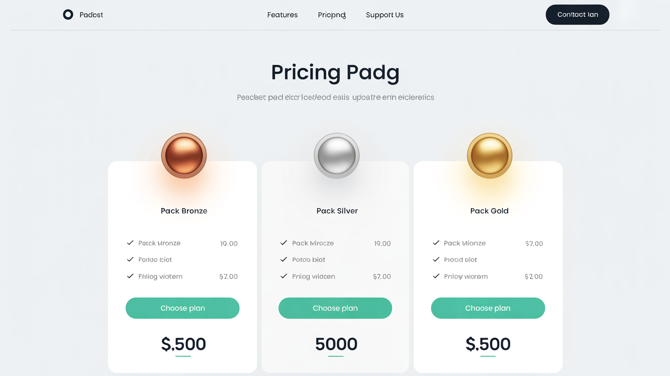This screenshot has width=670, height=376.
Task: Choose plan for Pack Gold
Action: tap(488, 308)
